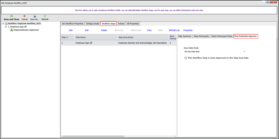Switch to the Job Workflow Properties tab
279x139 pixels.
[x=72, y=24]
